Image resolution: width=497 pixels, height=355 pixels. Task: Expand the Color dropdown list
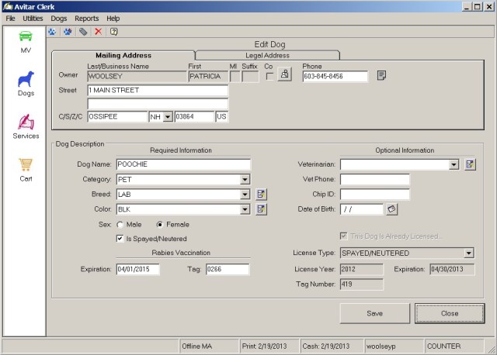[245, 209]
